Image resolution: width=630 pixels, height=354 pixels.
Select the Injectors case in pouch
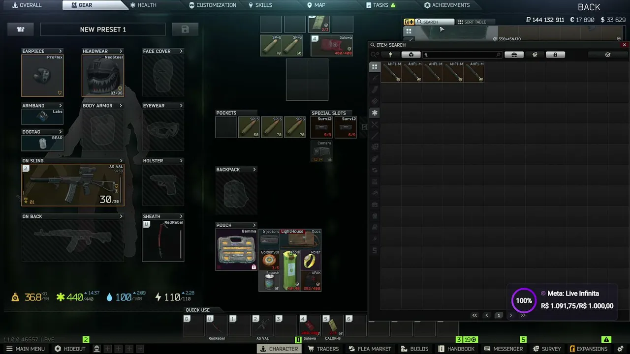(270, 239)
